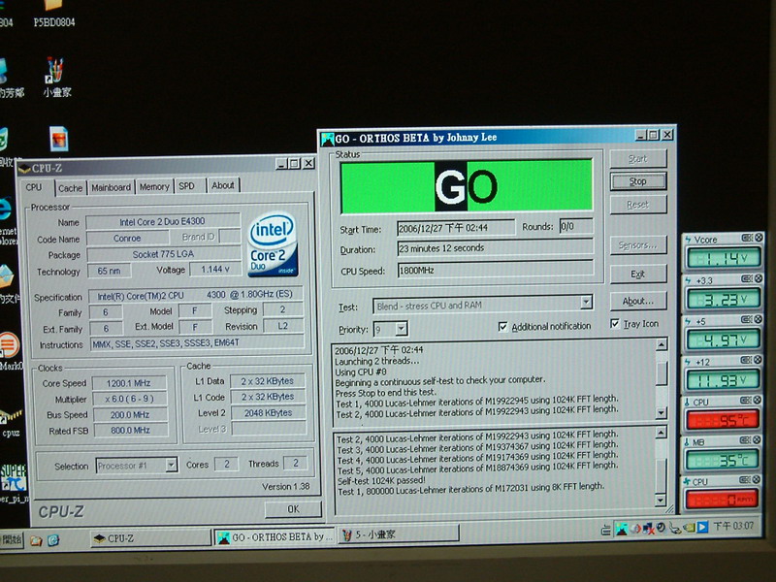Viewport: 776px width, 582px height.
Task: Click the Code Name value Conroe
Action: coord(127,238)
